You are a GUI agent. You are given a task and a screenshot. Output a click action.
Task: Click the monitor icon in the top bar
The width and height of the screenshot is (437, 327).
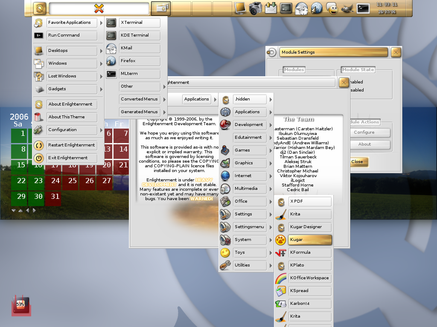[x=240, y=8]
